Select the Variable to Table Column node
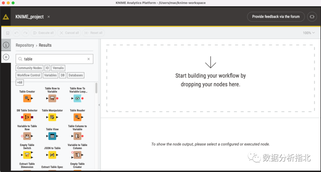Screen dimensions: 321x172 click(77, 155)
